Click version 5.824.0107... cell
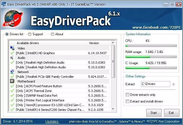Image resolution: width=183 pixels, height=125 pixels. [98, 77]
